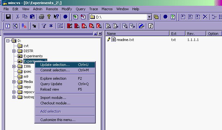The height and width of the screenshot is (130, 222).
Task: Collapse the D: drive root node
Action: point(8,41)
